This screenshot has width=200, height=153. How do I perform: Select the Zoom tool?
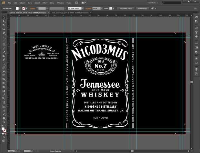pyautogui.click(x=4, y=122)
